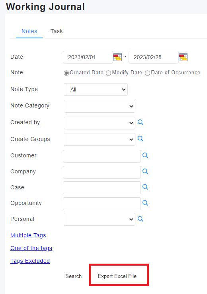This screenshot has width=207, height=294.
Task: Select the Notes tab
Action: click(x=29, y=31)
